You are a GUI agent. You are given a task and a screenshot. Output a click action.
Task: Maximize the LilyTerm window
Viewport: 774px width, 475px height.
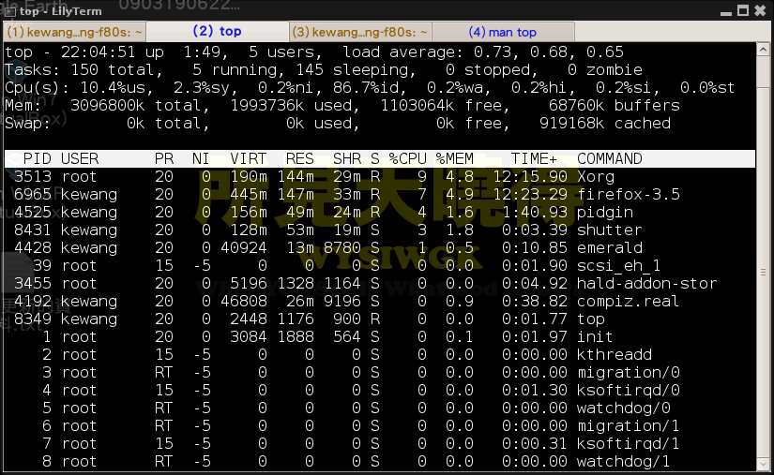click(743, 10)
